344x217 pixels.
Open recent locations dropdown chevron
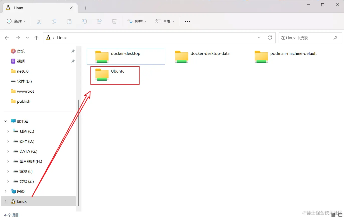point(27,38)
